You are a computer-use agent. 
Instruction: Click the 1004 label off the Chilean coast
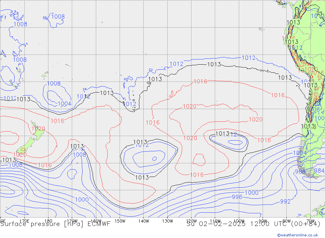point(300,153)
